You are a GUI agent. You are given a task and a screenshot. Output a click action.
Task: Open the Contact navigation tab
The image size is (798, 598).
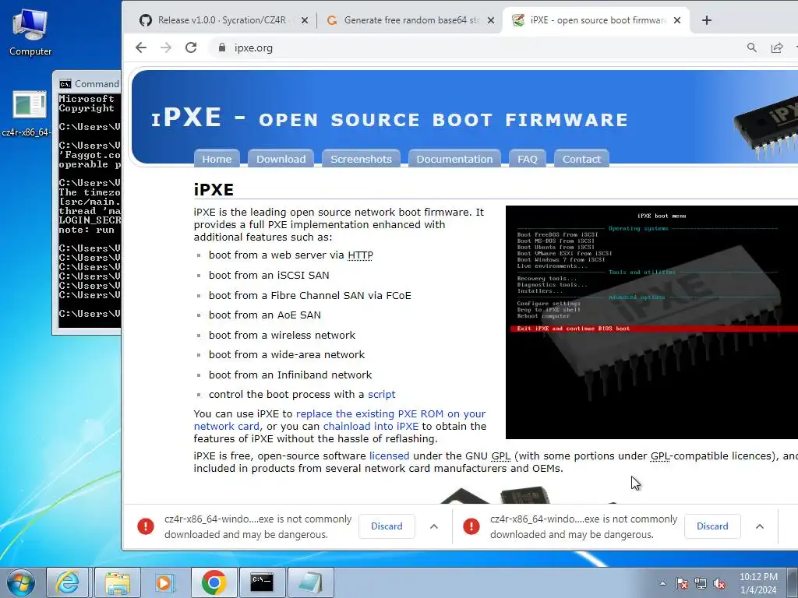click(581, 159)
